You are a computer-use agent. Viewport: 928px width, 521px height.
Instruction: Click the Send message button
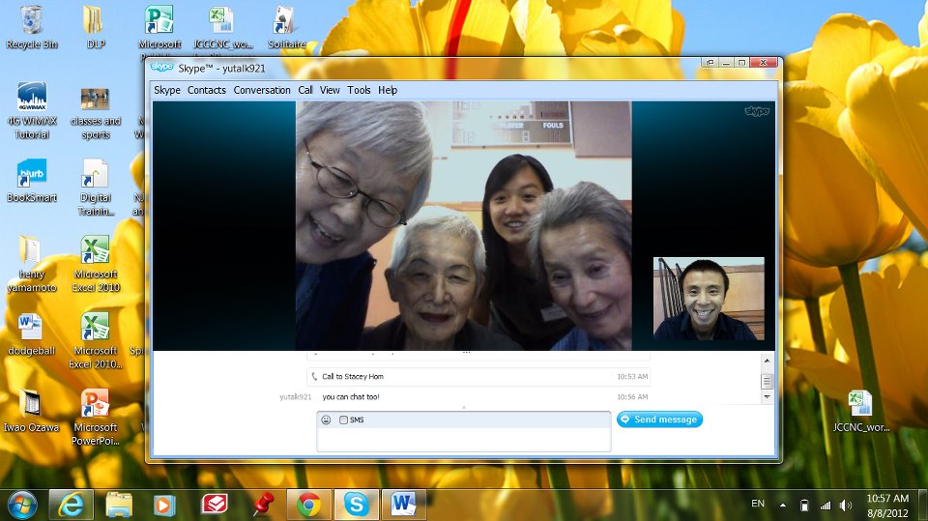[659, 420]
